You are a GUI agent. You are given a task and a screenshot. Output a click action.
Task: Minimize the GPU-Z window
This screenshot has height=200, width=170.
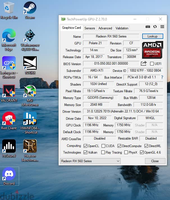[x=135, y=19]
